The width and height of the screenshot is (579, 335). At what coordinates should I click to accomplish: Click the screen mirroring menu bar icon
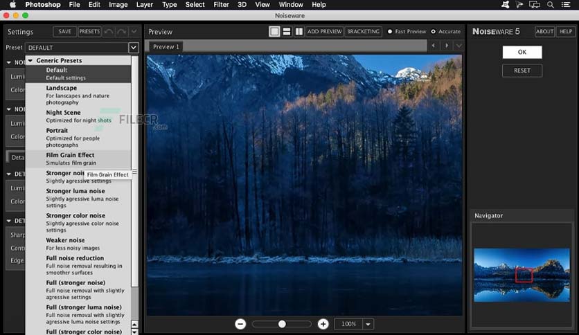click(x=534, y=4)
